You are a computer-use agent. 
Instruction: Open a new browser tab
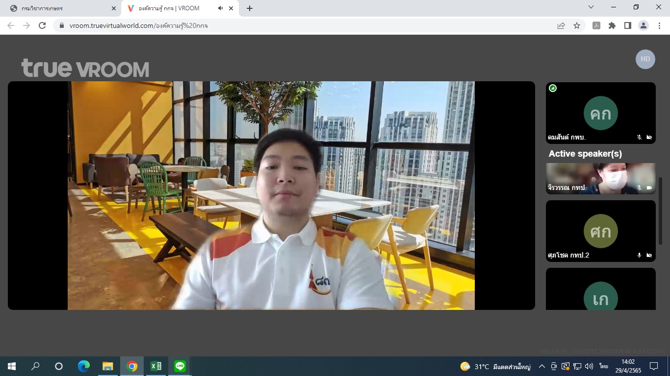249,8
